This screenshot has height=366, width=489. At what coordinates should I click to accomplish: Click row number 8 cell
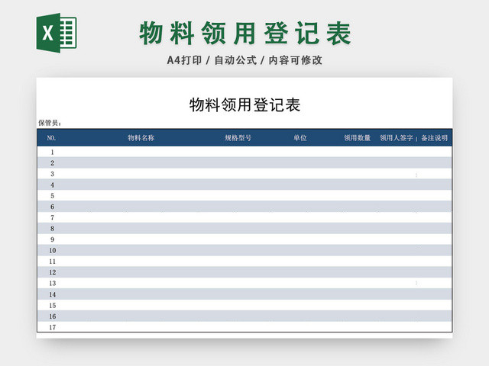52,229
